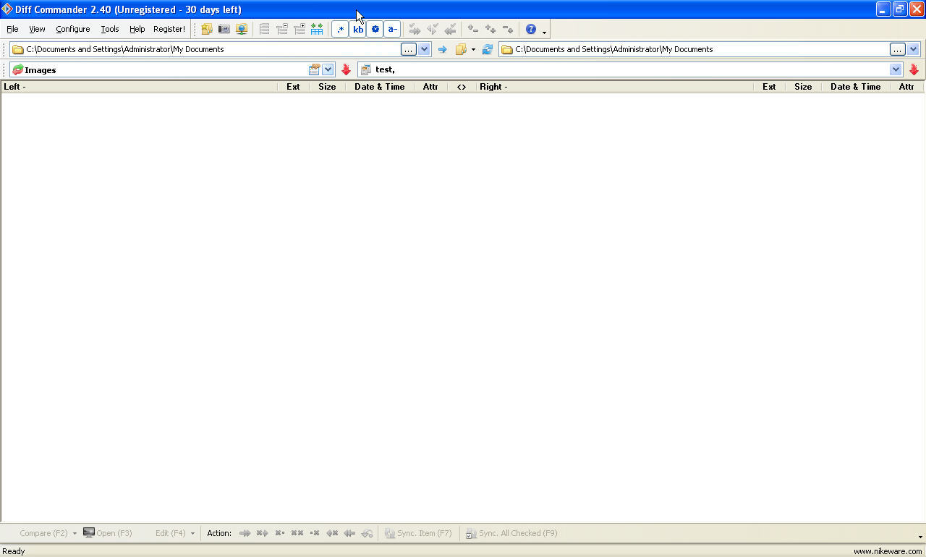Click the camera snapshot toolbar icon

pyautogui.click(x=224, y=29)
